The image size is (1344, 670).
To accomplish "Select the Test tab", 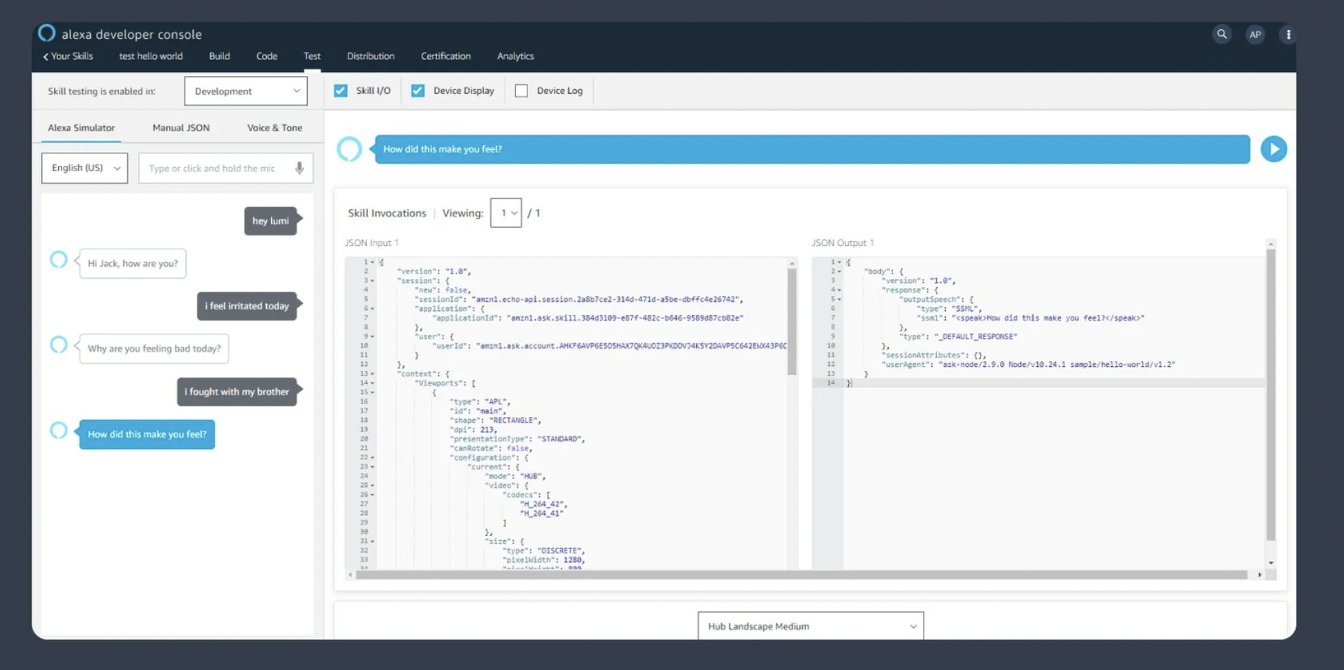I will point(312,56).
